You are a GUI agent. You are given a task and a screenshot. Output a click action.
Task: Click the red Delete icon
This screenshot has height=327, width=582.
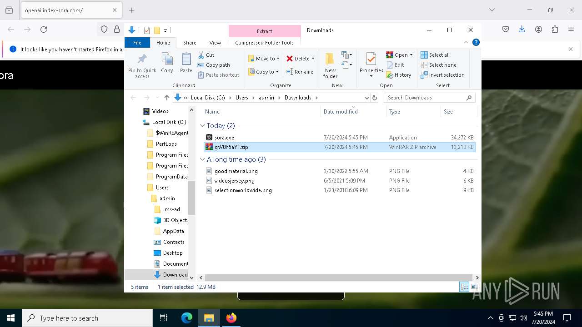tap(290, 59)
